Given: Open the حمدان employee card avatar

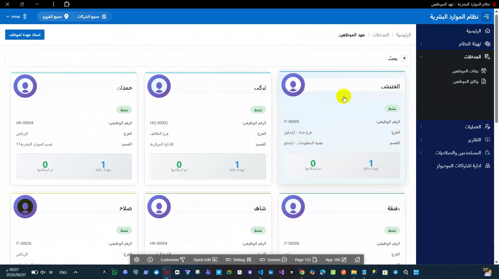Looking at the screenshot, I should [25, 86].
